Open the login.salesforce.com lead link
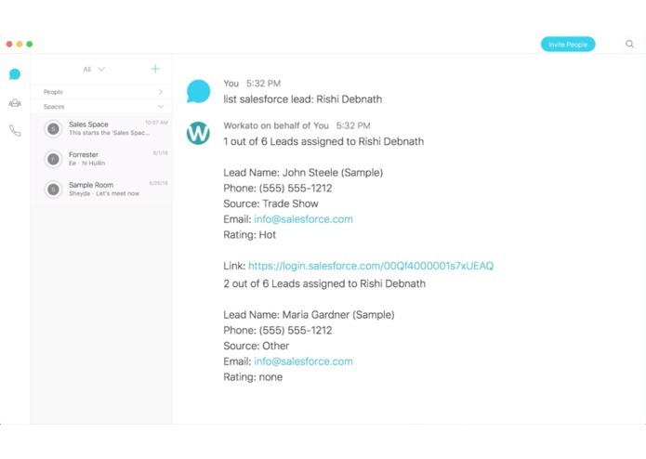This screenshot has height=459, width=646. point(371,266)
